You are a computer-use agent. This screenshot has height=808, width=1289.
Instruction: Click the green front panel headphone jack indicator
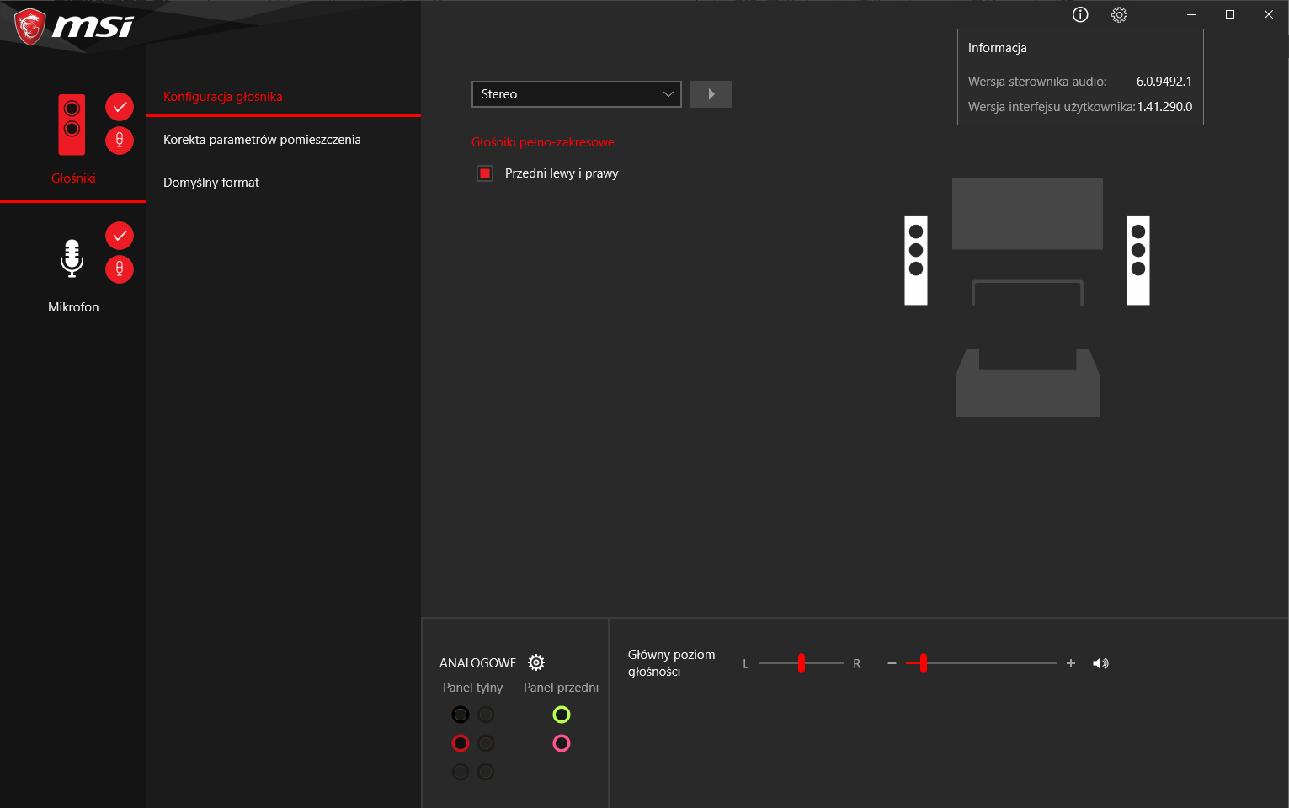(x=562, y=714)
